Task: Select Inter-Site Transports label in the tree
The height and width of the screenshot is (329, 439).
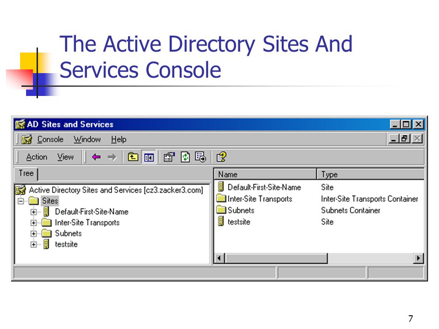Action: tap(87, 223)
